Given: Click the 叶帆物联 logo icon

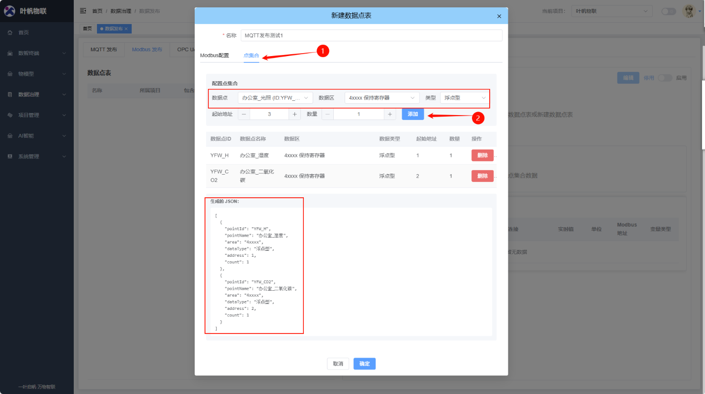Looking at the screenshot, I should pos(10,10).
